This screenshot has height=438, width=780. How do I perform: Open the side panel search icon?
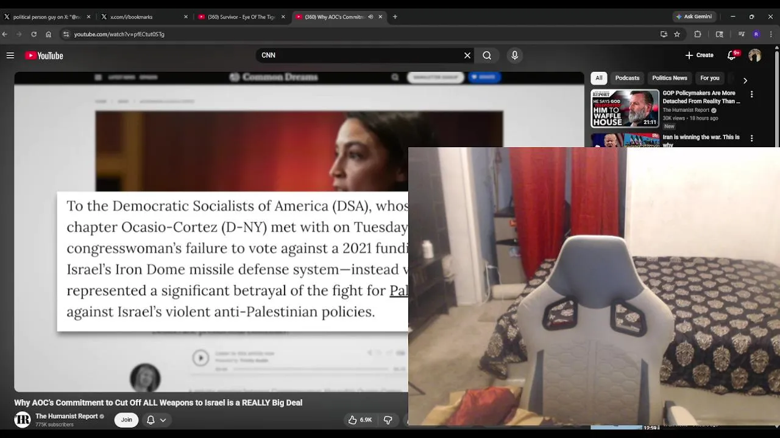pos(720,34)
